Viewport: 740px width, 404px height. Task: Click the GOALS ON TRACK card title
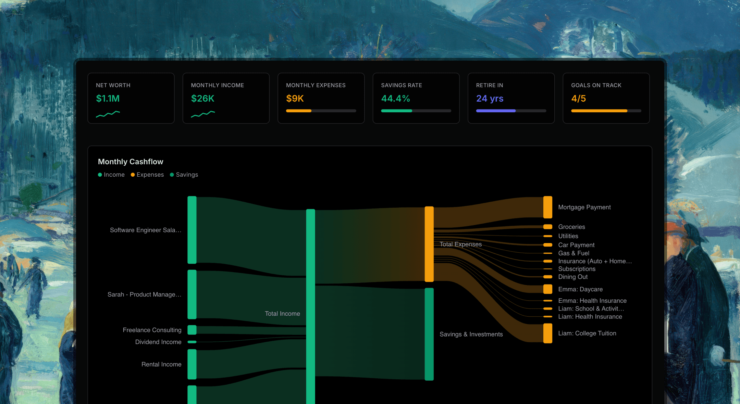(596, 85)
